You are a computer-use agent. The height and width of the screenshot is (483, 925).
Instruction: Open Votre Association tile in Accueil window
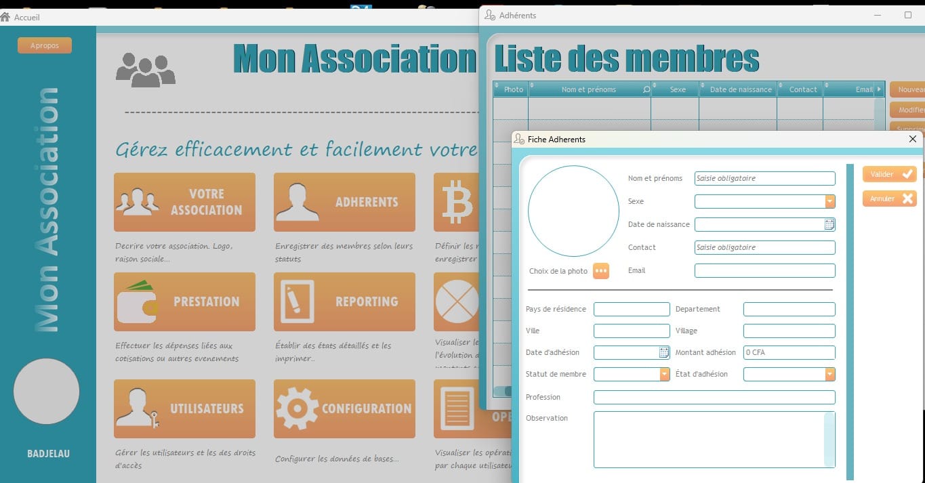point(184,202)
